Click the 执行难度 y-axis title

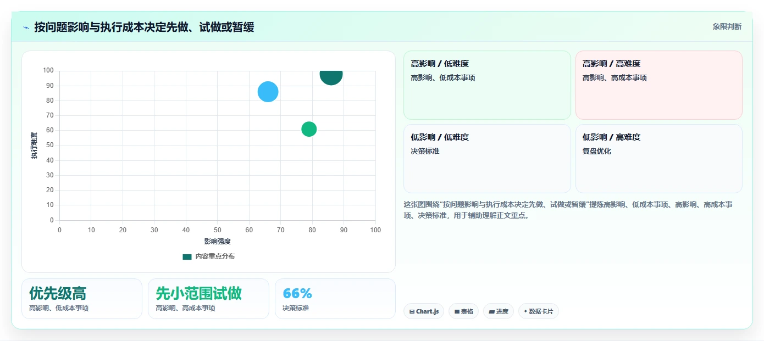pos(34,146)
